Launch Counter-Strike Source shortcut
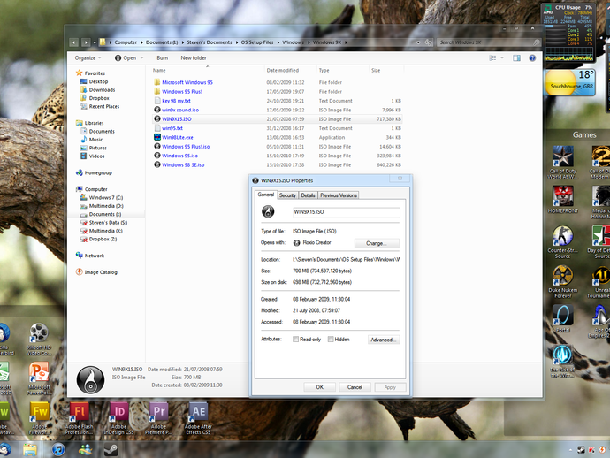 pos(562,242)
